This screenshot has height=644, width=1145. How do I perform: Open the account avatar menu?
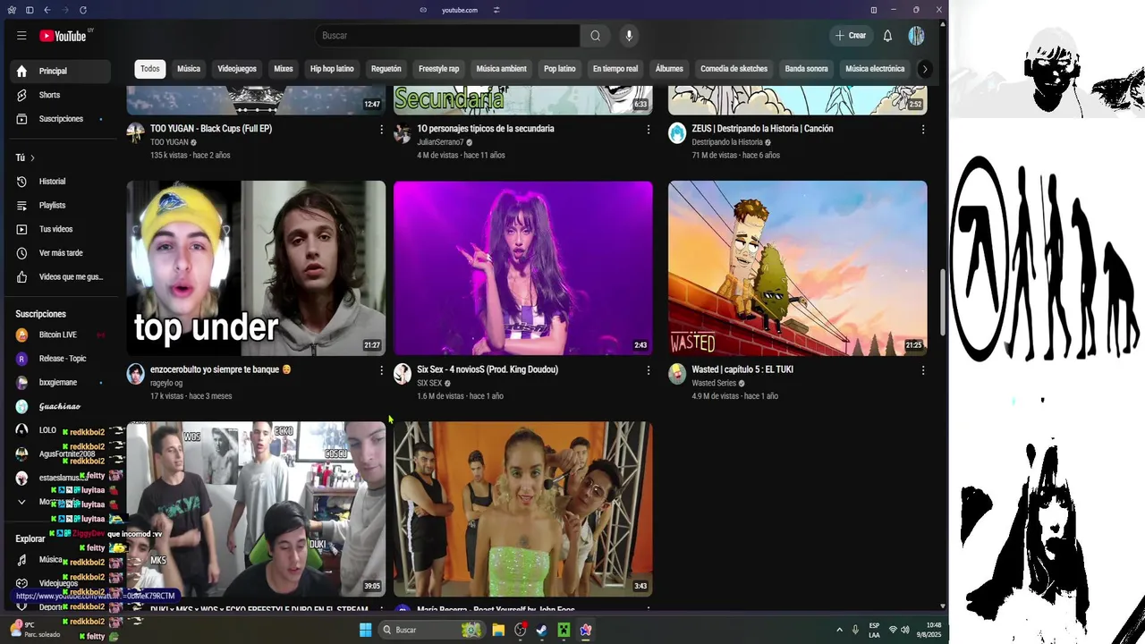(916, 36)
